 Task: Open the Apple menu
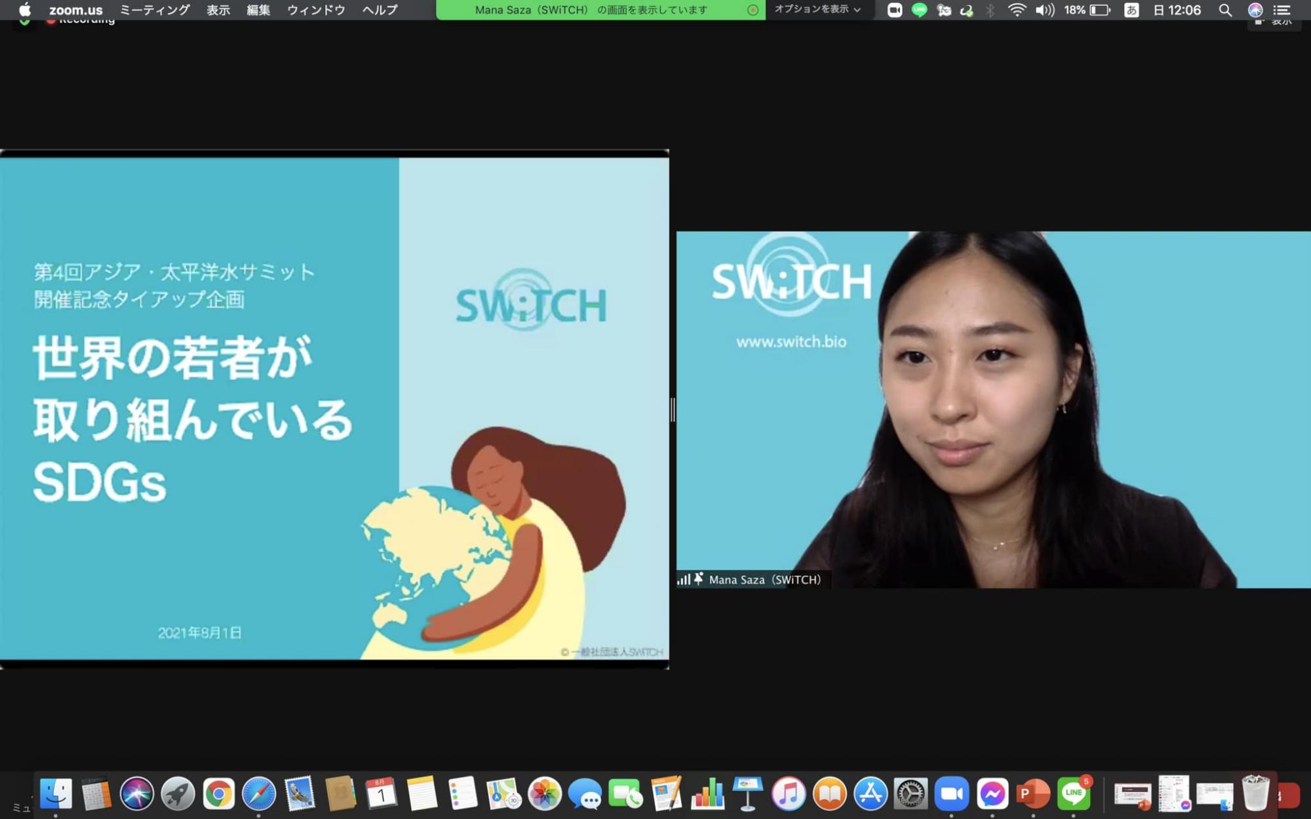click(x=25, y=10)
